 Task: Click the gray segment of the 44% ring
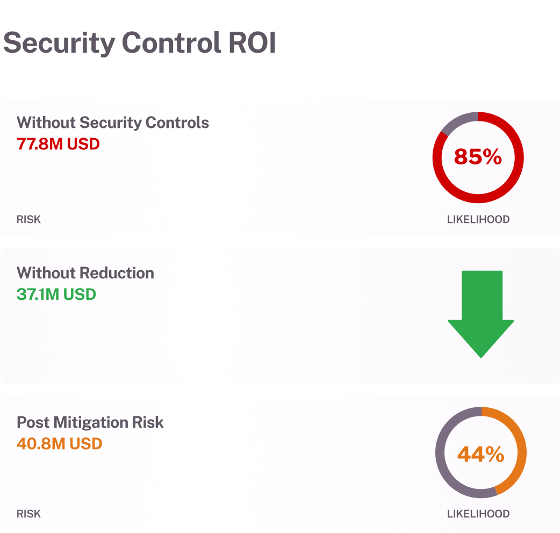tap(440, 452)
